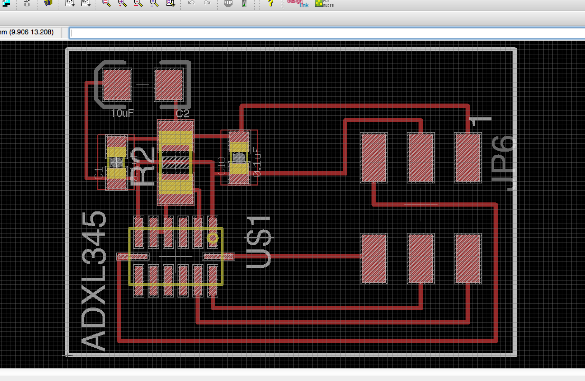
Task: Open Help via question mark icon
Action: (x=271, y=3)
